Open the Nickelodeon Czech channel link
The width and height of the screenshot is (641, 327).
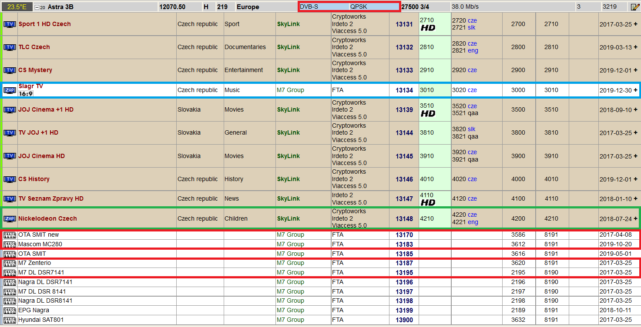[47, 219]
